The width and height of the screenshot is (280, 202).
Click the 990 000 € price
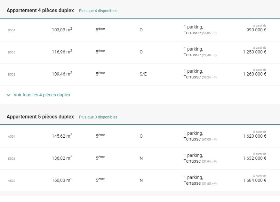click(256, 30)
